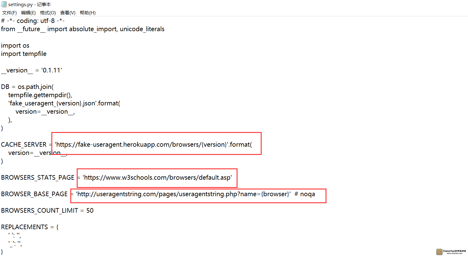
Task: Click the 'DB = os.path.join(' line
Action: [27, 87]
